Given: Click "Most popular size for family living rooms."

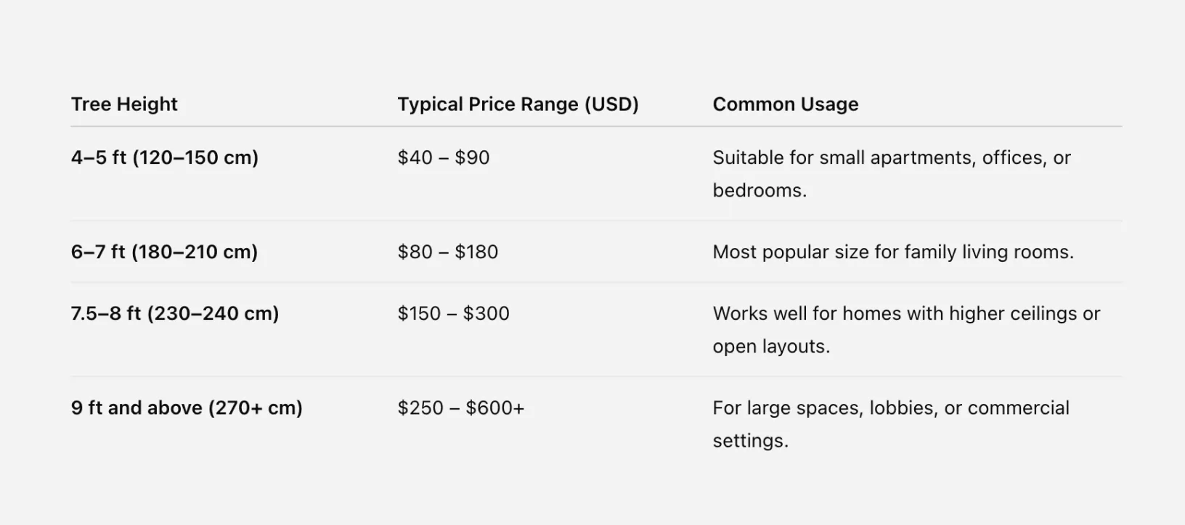Looking at the screenshot, I should pyautogui.click(x=893, y=252).
